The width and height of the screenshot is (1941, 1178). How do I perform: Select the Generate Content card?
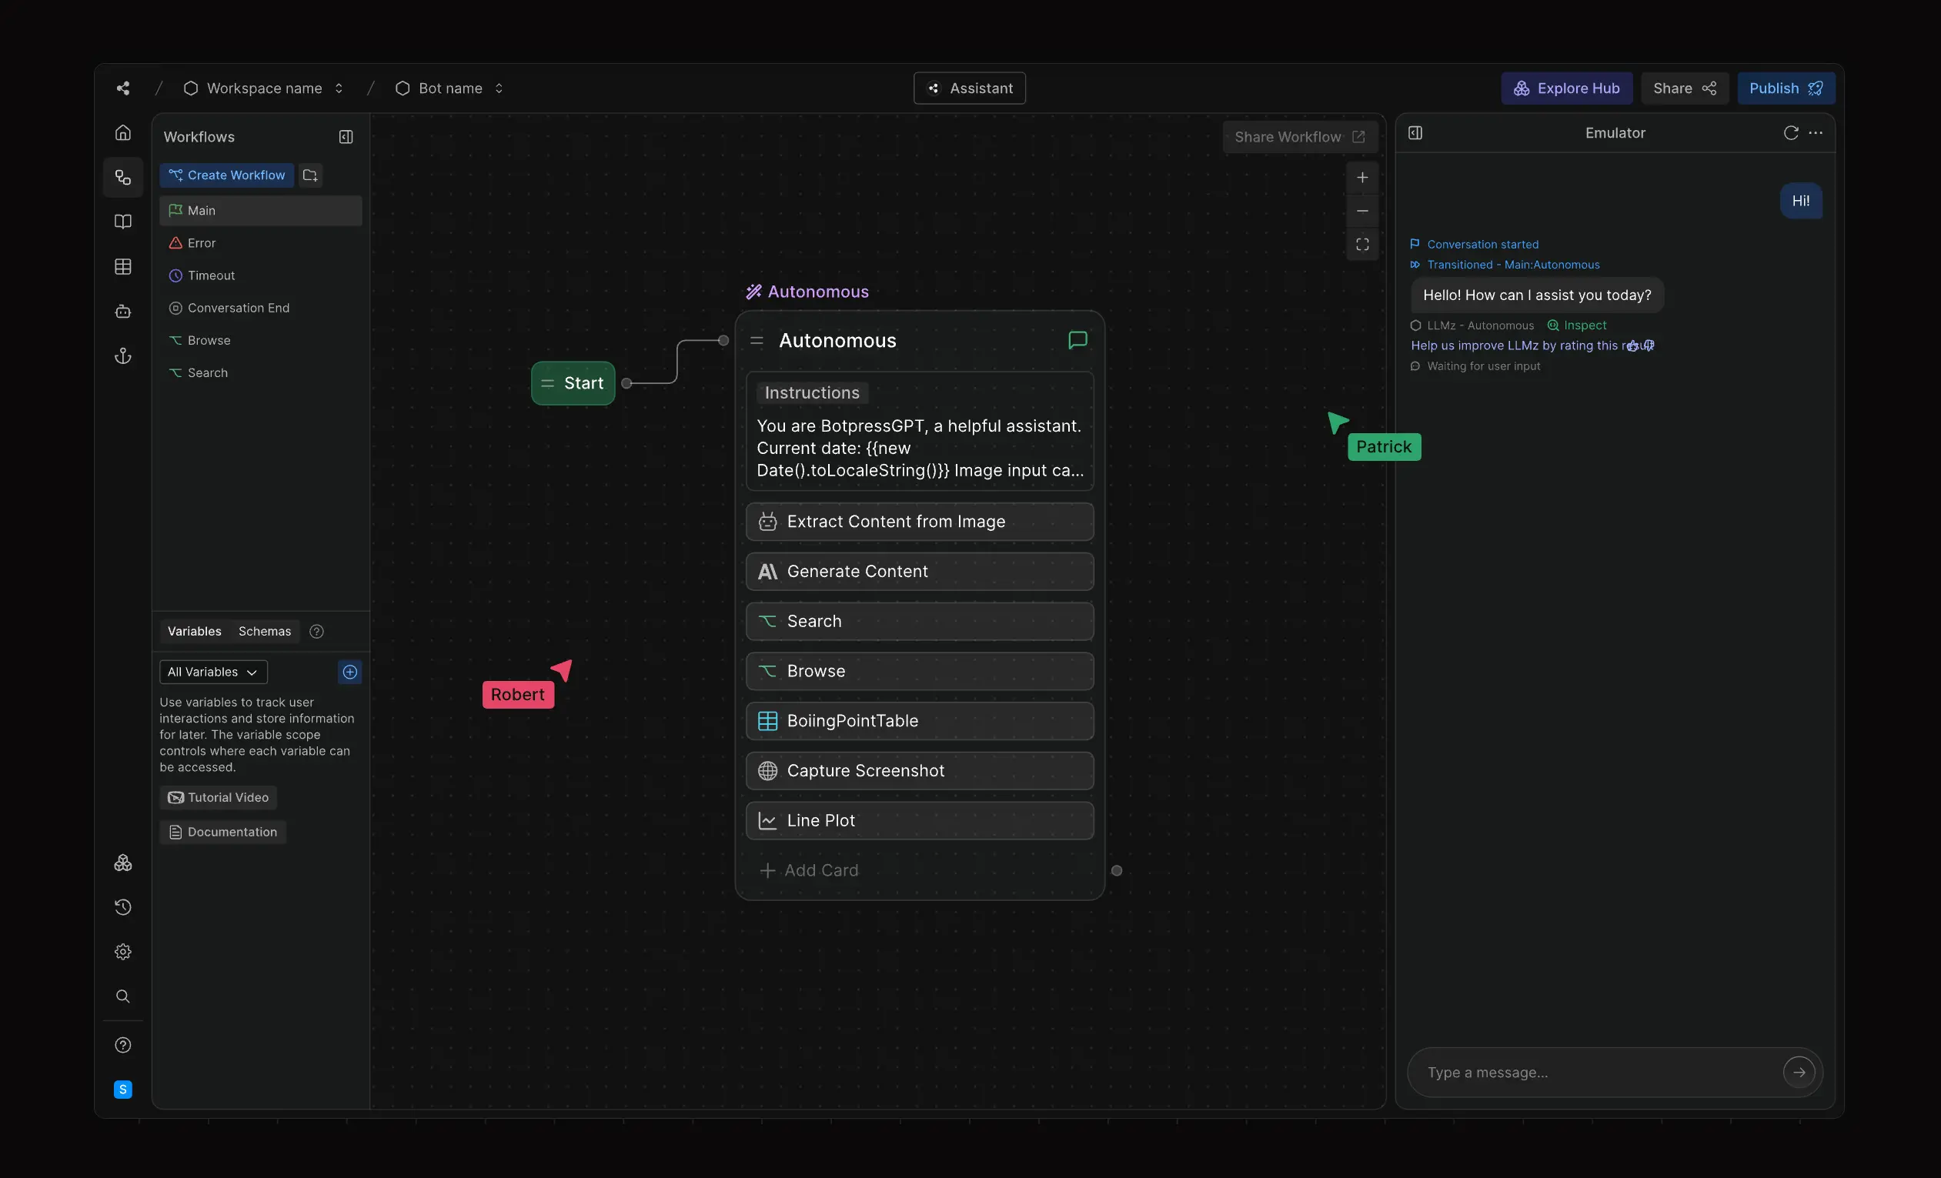coord(919,572)
